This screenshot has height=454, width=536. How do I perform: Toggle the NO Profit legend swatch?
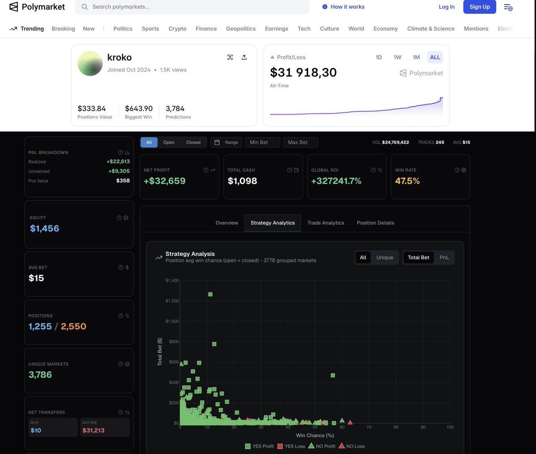[311, 446]
